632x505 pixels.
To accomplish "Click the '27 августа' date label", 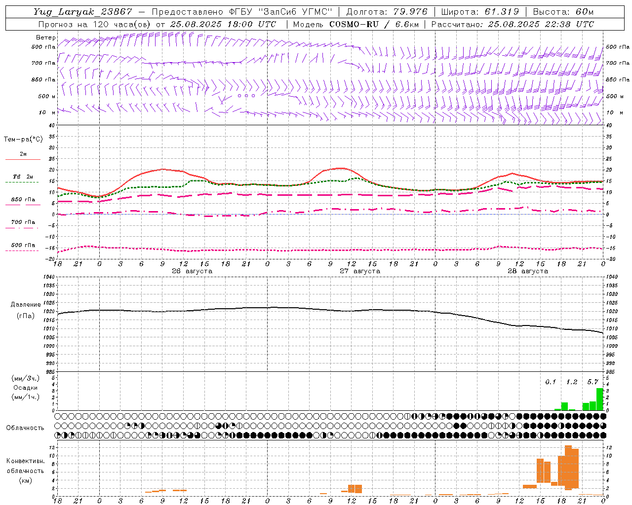I will (x=360, y=271).
